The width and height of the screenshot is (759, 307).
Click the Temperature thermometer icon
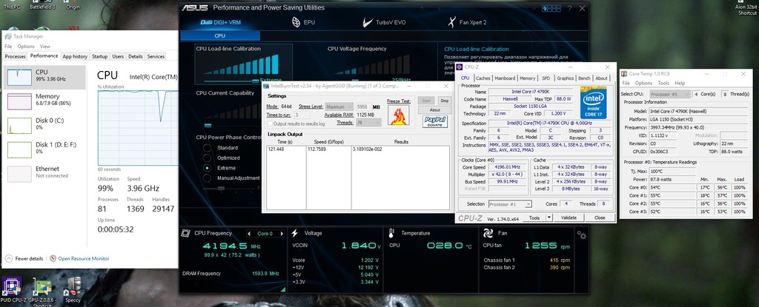[x=391, y=233]
